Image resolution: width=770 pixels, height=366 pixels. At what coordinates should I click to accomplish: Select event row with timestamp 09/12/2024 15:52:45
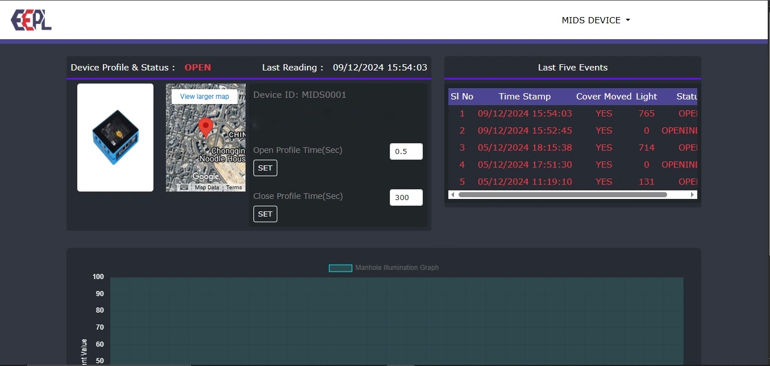tap(525, 131)
